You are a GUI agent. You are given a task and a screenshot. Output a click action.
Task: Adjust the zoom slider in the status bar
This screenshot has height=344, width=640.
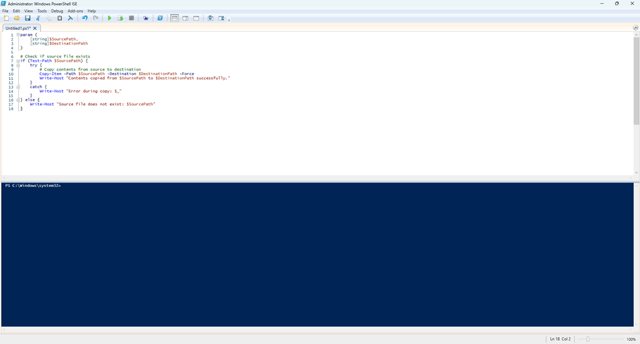tap(587, 339)
